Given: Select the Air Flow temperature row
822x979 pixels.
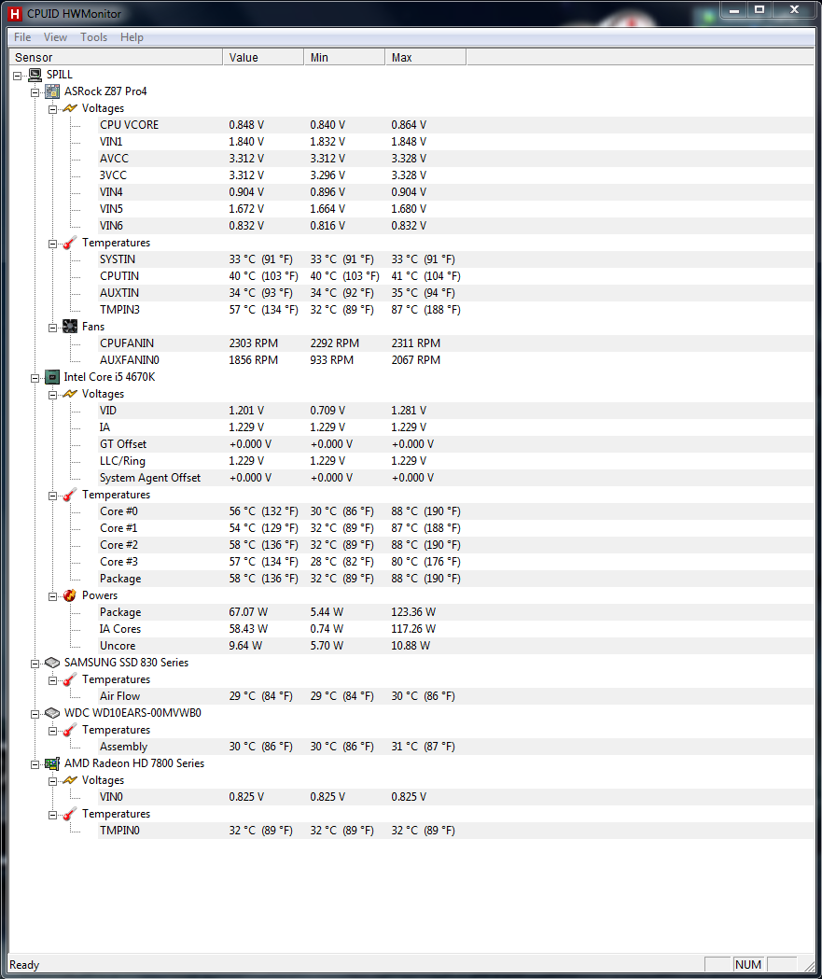Looking at the screenshot, I should tap(455, 696).
